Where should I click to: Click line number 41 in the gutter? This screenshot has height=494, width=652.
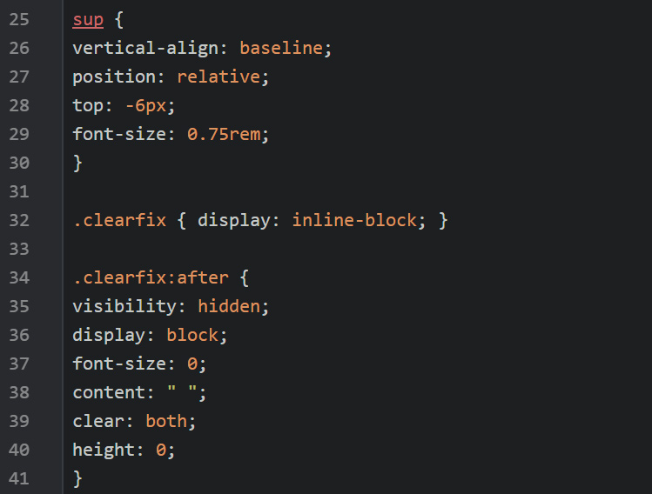(x=19, y=478)
